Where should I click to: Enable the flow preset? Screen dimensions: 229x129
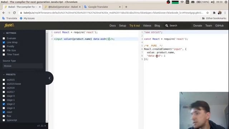coord(4,116)
